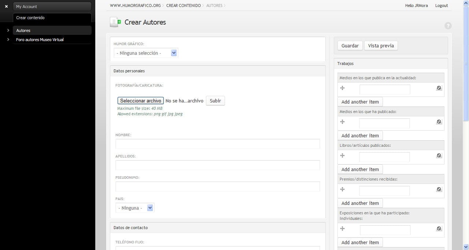
Task: Close the admin sidebar with the X icon
Action: click(6, 7)
